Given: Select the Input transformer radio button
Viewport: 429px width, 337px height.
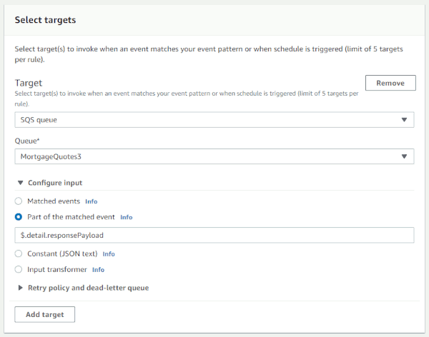Looking at the screenshot, I should (19, 269).
